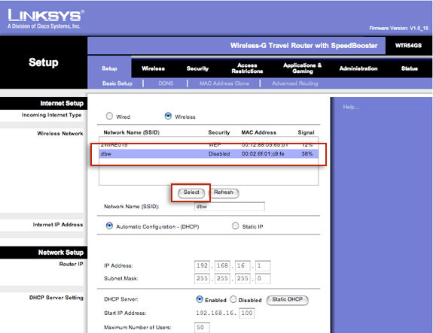Set DHCP Server to Disabled
Viewport: 433px width, 333px height.
click(x=233, y=299)
